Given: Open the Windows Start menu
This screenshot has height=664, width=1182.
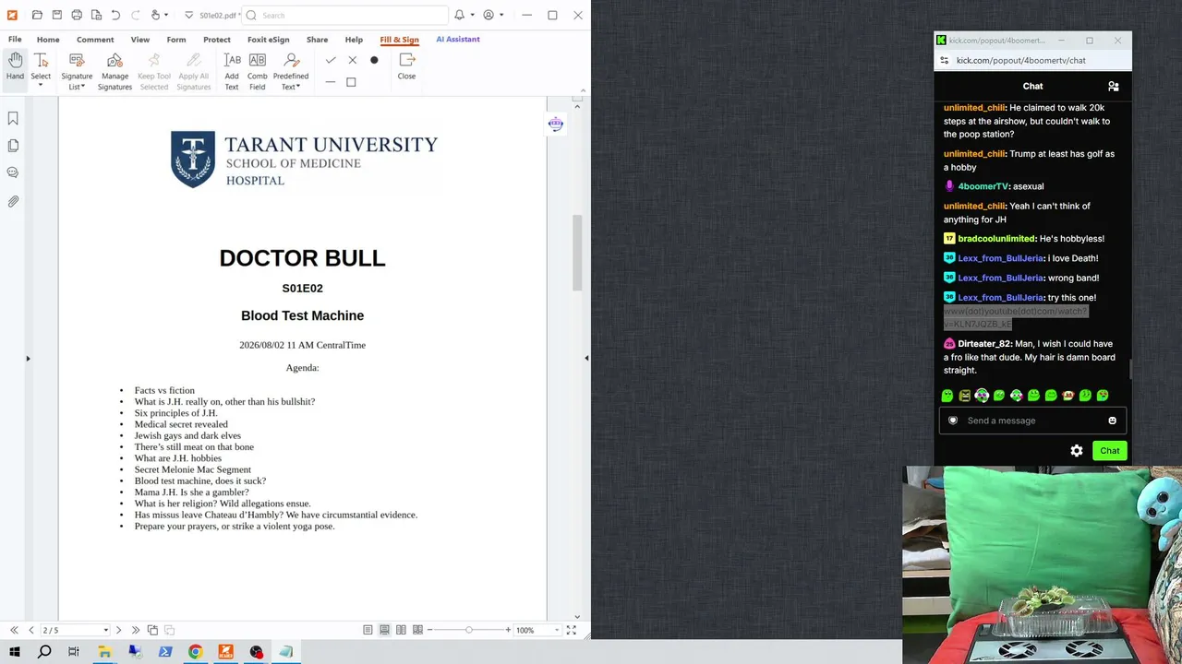Looking at the screenshot, I should coord(15,652).
